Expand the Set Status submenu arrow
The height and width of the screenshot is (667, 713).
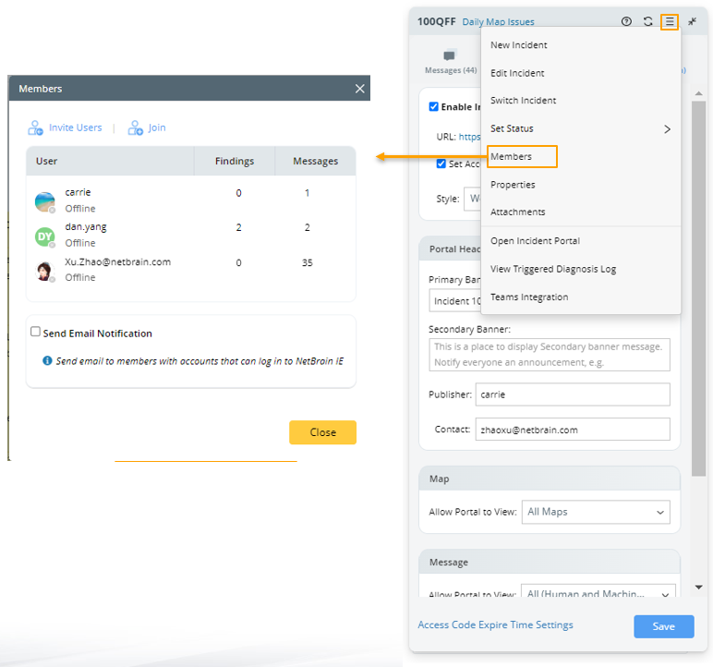point(667,129)
